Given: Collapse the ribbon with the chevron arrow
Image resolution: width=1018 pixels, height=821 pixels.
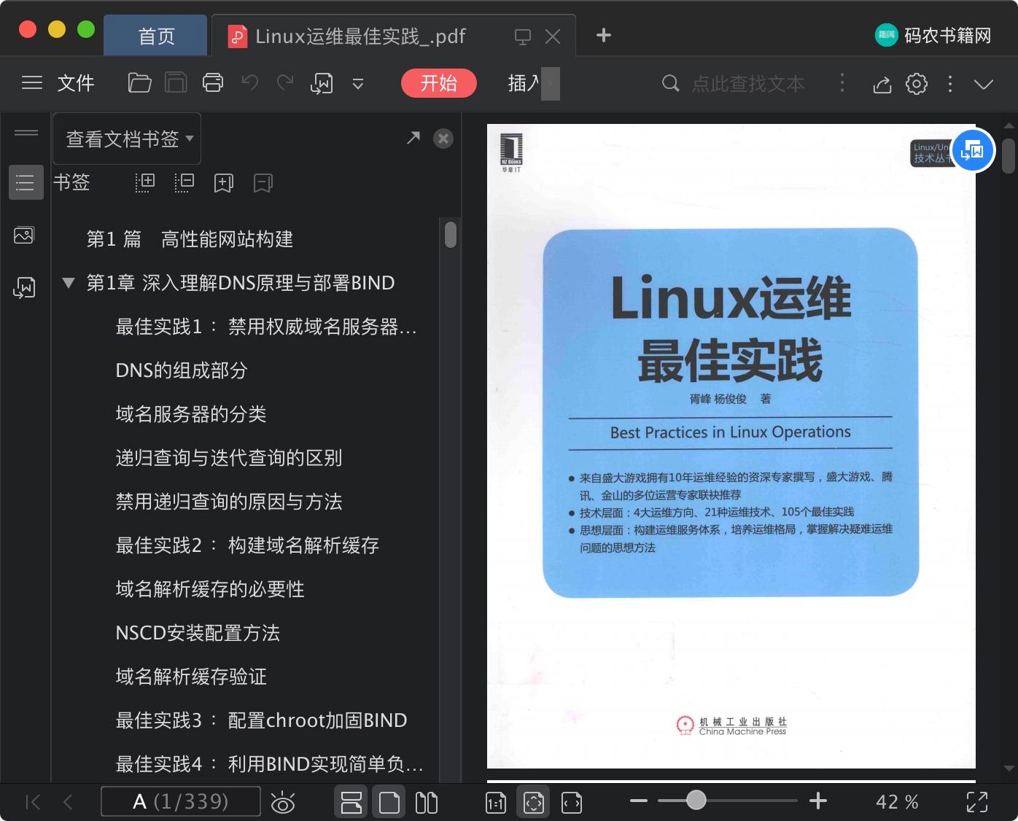Looking at the screenshot, I should 984,84.
